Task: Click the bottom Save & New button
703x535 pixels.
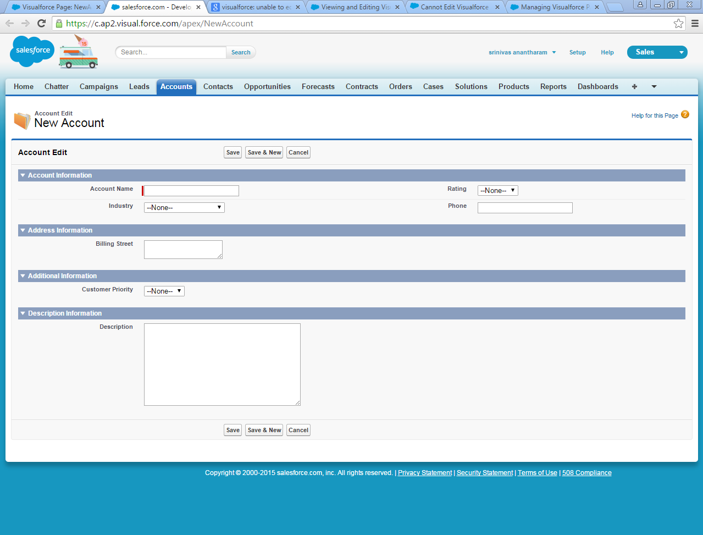Action: 264,431
